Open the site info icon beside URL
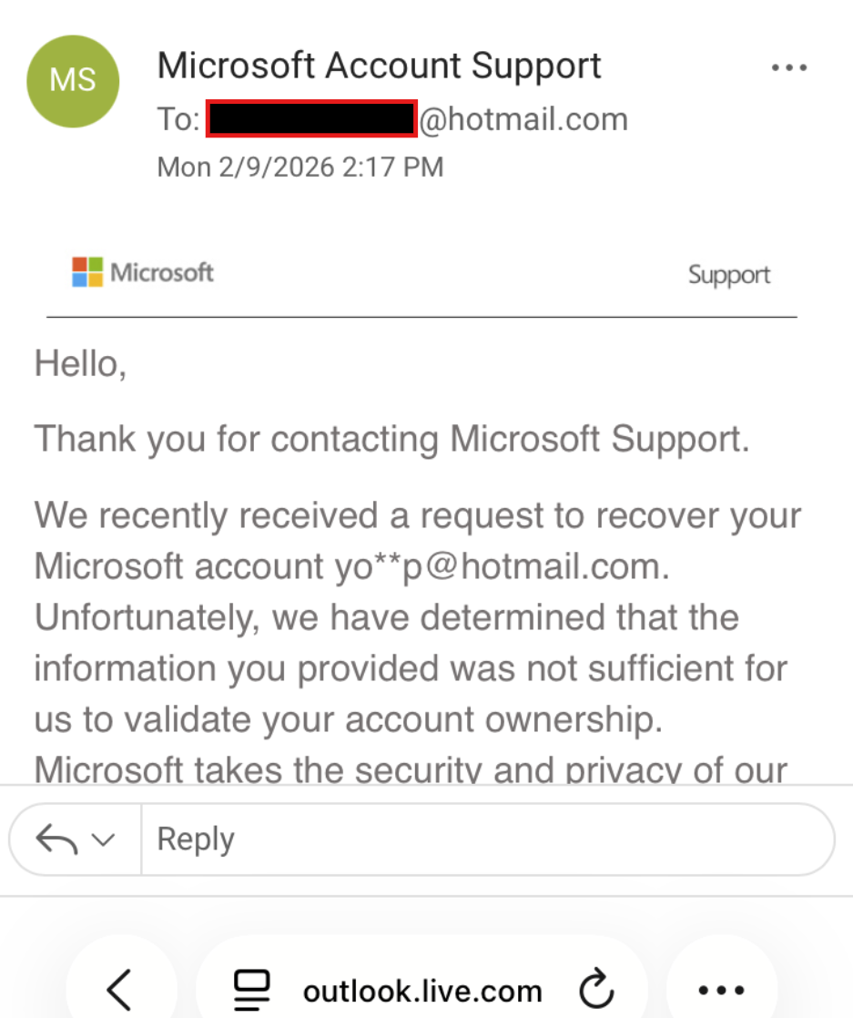This screenshot has width=853, height=1018. click(251, 990)
